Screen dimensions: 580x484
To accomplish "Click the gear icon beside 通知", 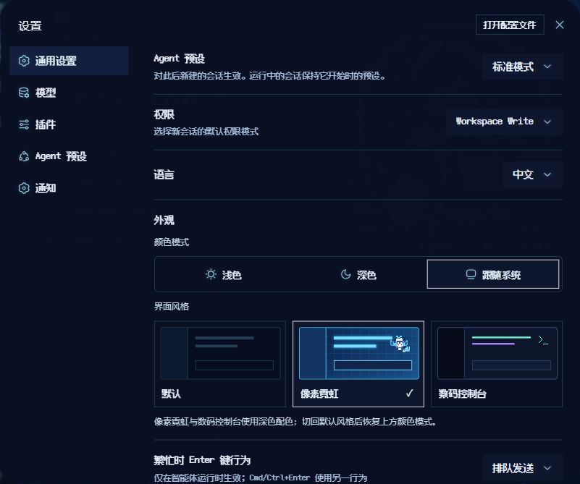I will tap(24, 188).
